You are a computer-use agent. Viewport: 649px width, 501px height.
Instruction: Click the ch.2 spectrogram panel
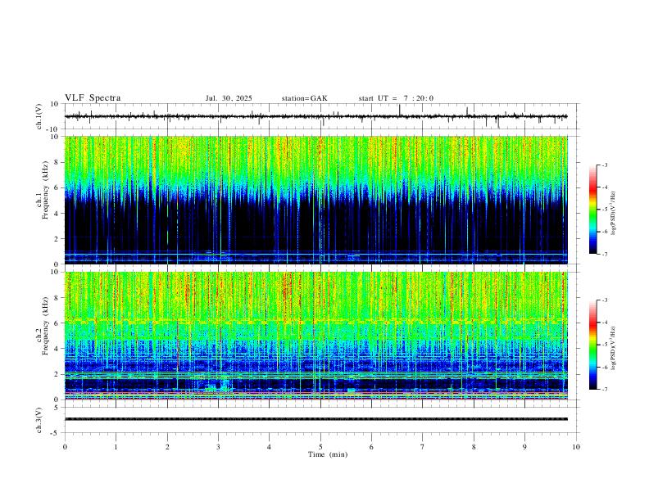point(316,336)
